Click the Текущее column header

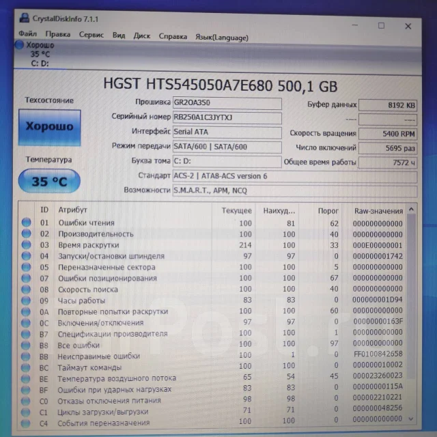click(x=236, y=211)
